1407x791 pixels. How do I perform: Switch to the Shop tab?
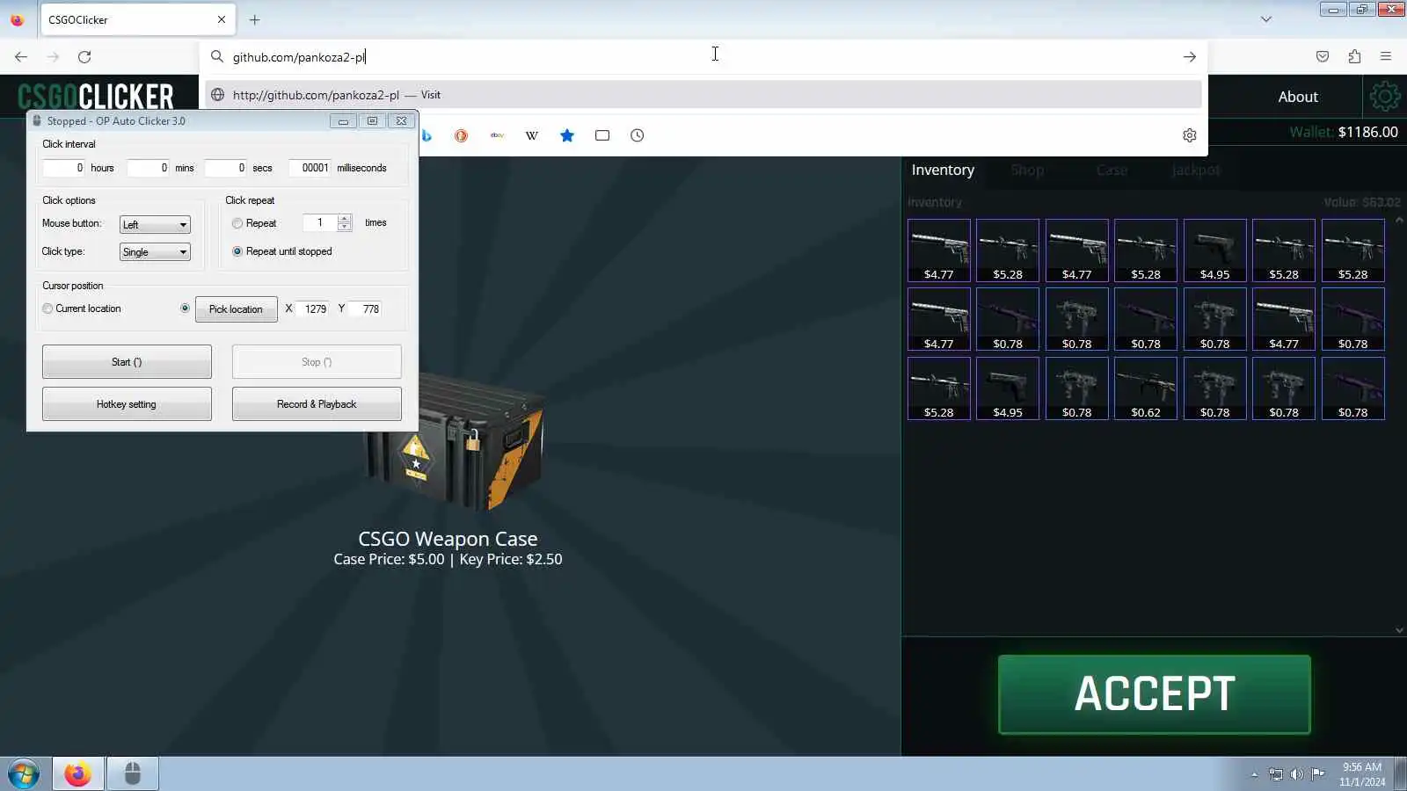tap(1027, 170)
